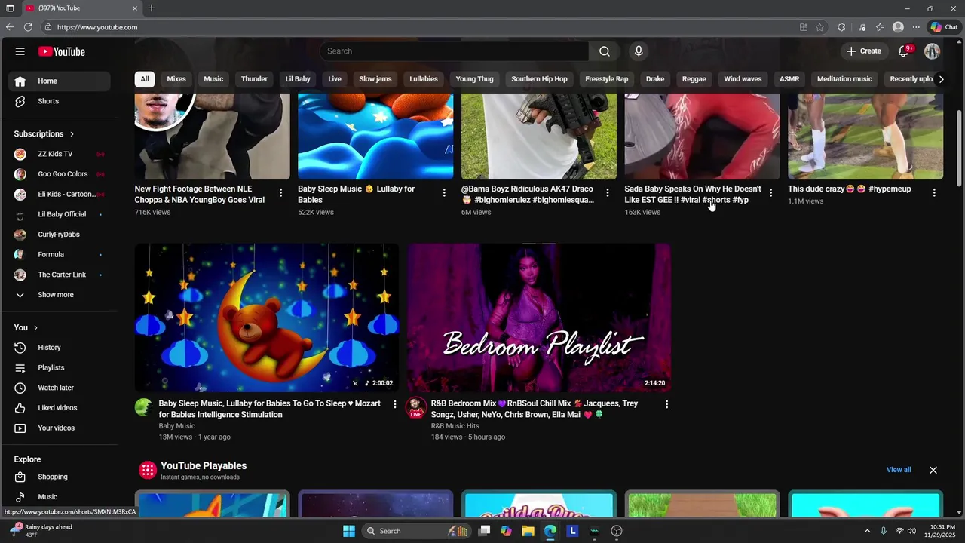Select the Slow jams filter chip
Screen dimensions: 965x543
click(375, 79)
